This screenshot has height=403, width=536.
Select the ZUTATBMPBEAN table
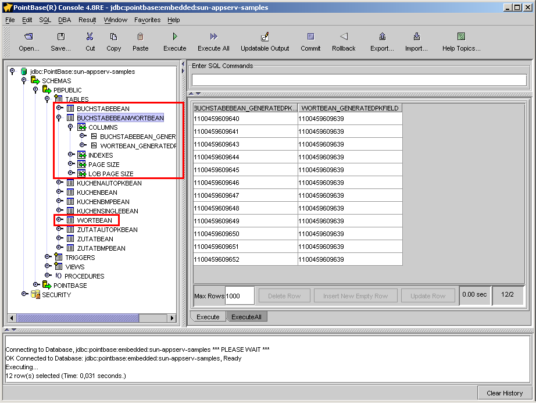click(101, 248)
